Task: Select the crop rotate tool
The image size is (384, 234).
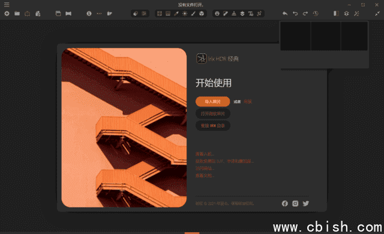Action: pyautogui.click(x=259, y=13)
